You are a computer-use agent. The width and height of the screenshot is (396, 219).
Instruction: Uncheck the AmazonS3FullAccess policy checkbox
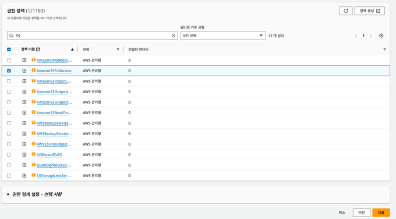(x=9, y=70)
